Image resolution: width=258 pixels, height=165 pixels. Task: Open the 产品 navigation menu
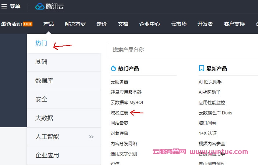coord(48,24)
